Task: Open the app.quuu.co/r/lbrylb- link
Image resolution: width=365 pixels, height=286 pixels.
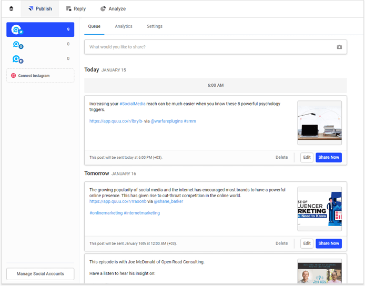Action: 116,121
